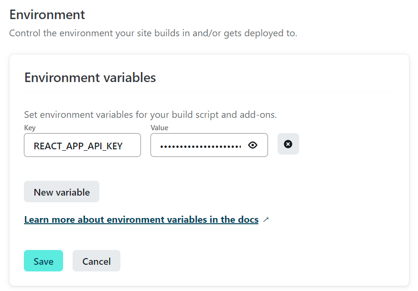Place cursor in the masked dots of the value
418x291 pixels.
(x=201, y=146)
